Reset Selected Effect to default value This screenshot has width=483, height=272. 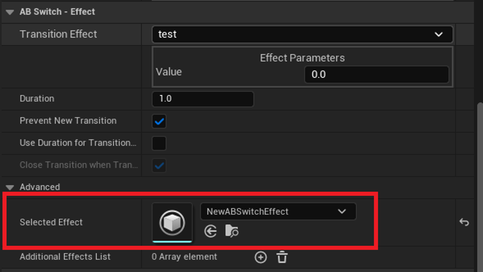464,222
